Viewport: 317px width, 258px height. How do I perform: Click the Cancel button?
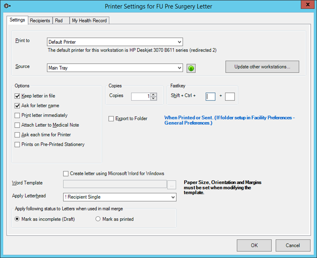point(293,245)
